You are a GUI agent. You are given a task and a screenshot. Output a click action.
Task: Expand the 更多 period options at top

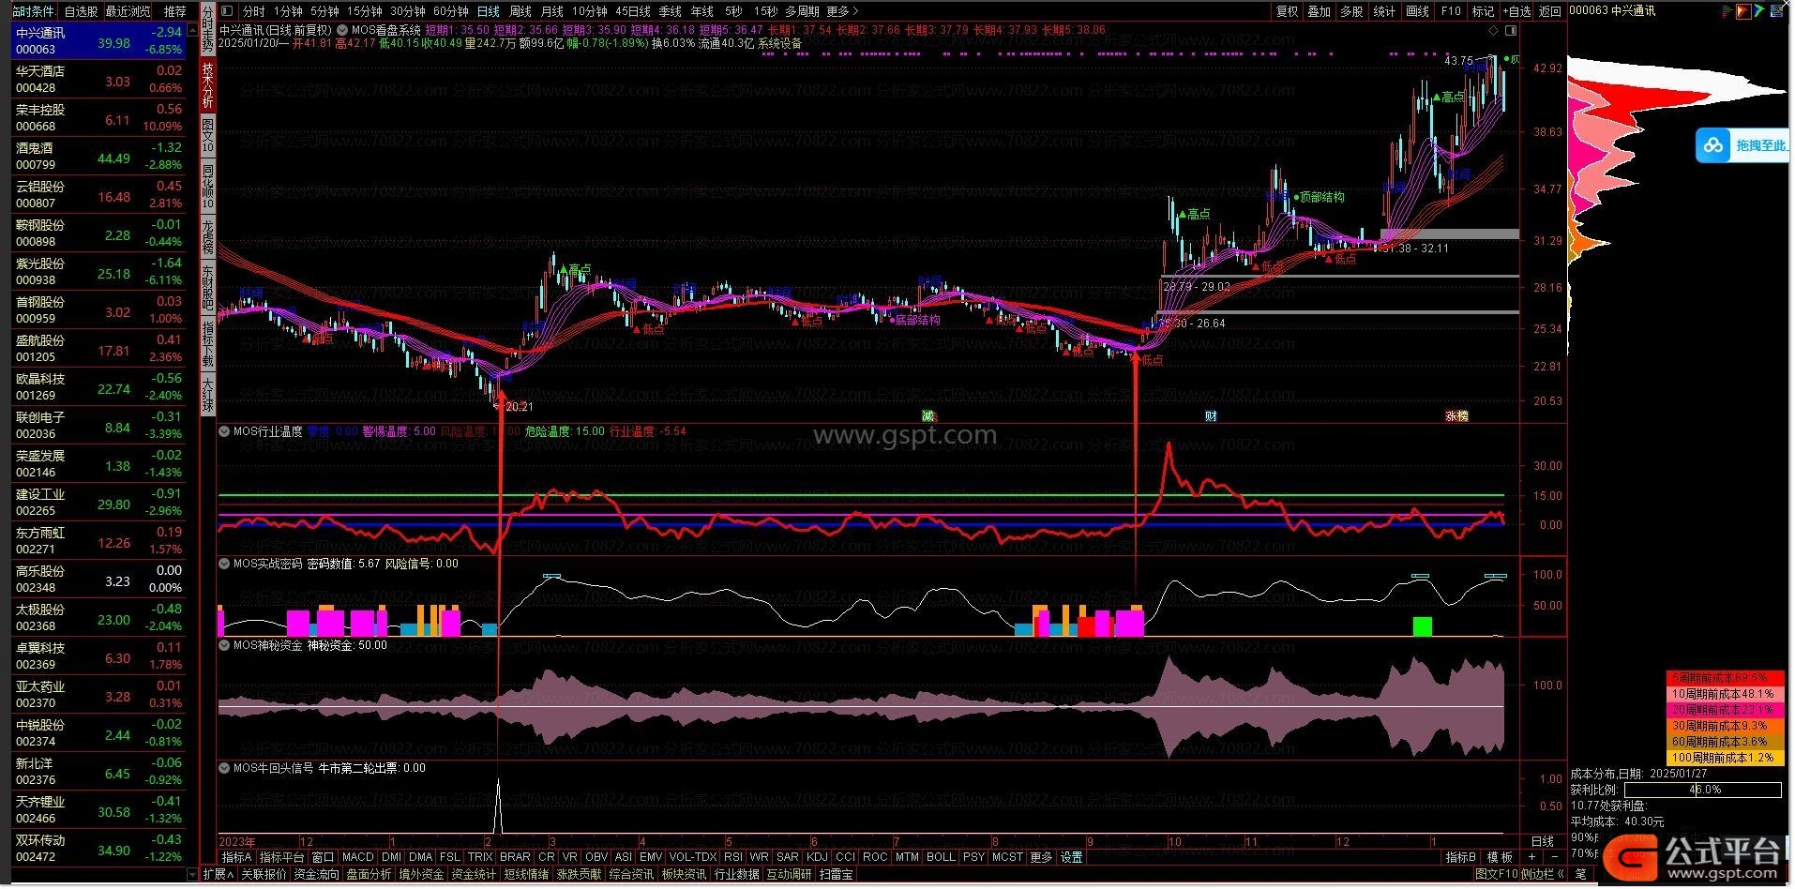(x=842, y=11)
